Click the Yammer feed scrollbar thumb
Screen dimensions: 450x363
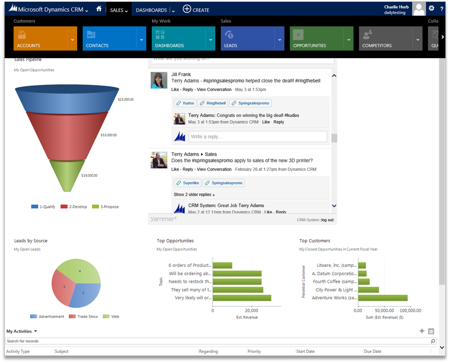334,138
